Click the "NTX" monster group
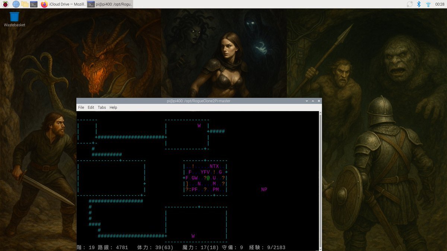This screenshot has height=251, width=447. [214, 166]
